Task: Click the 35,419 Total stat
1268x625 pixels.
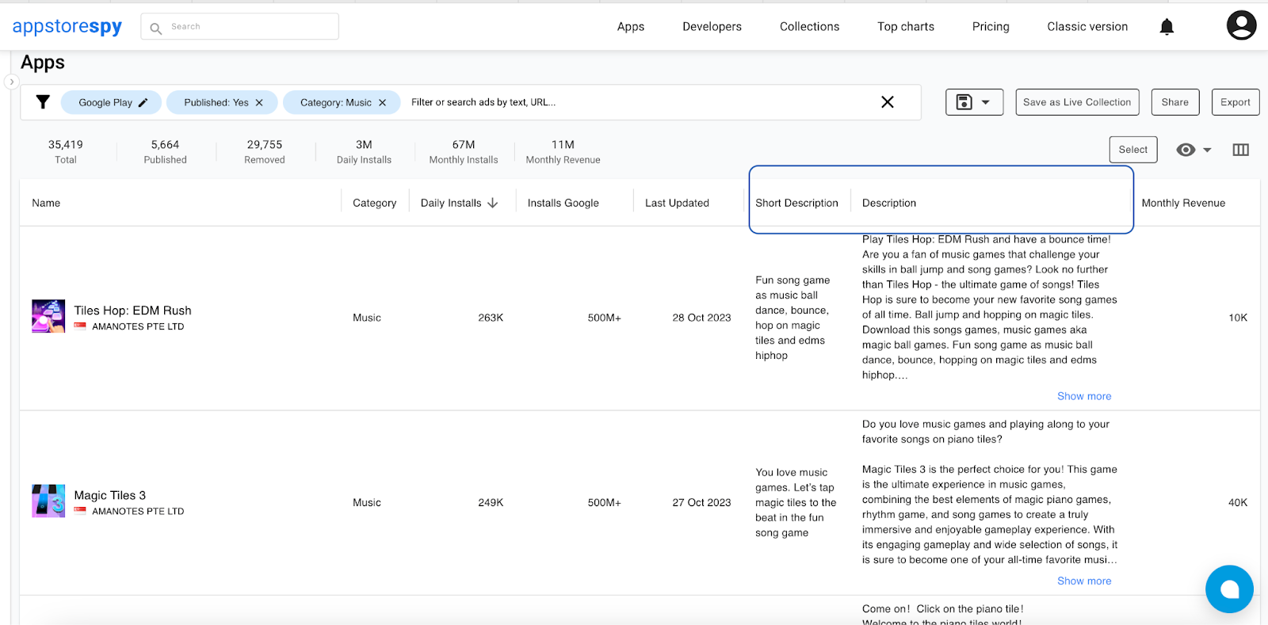Action: tap(66, 151)
